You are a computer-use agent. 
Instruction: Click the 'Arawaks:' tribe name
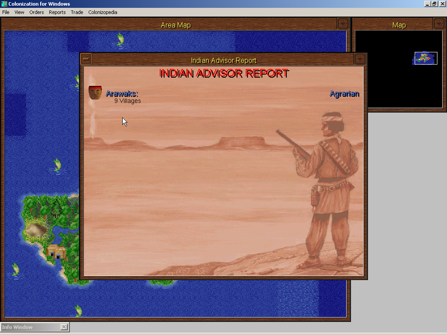click(x=122, y=93)
